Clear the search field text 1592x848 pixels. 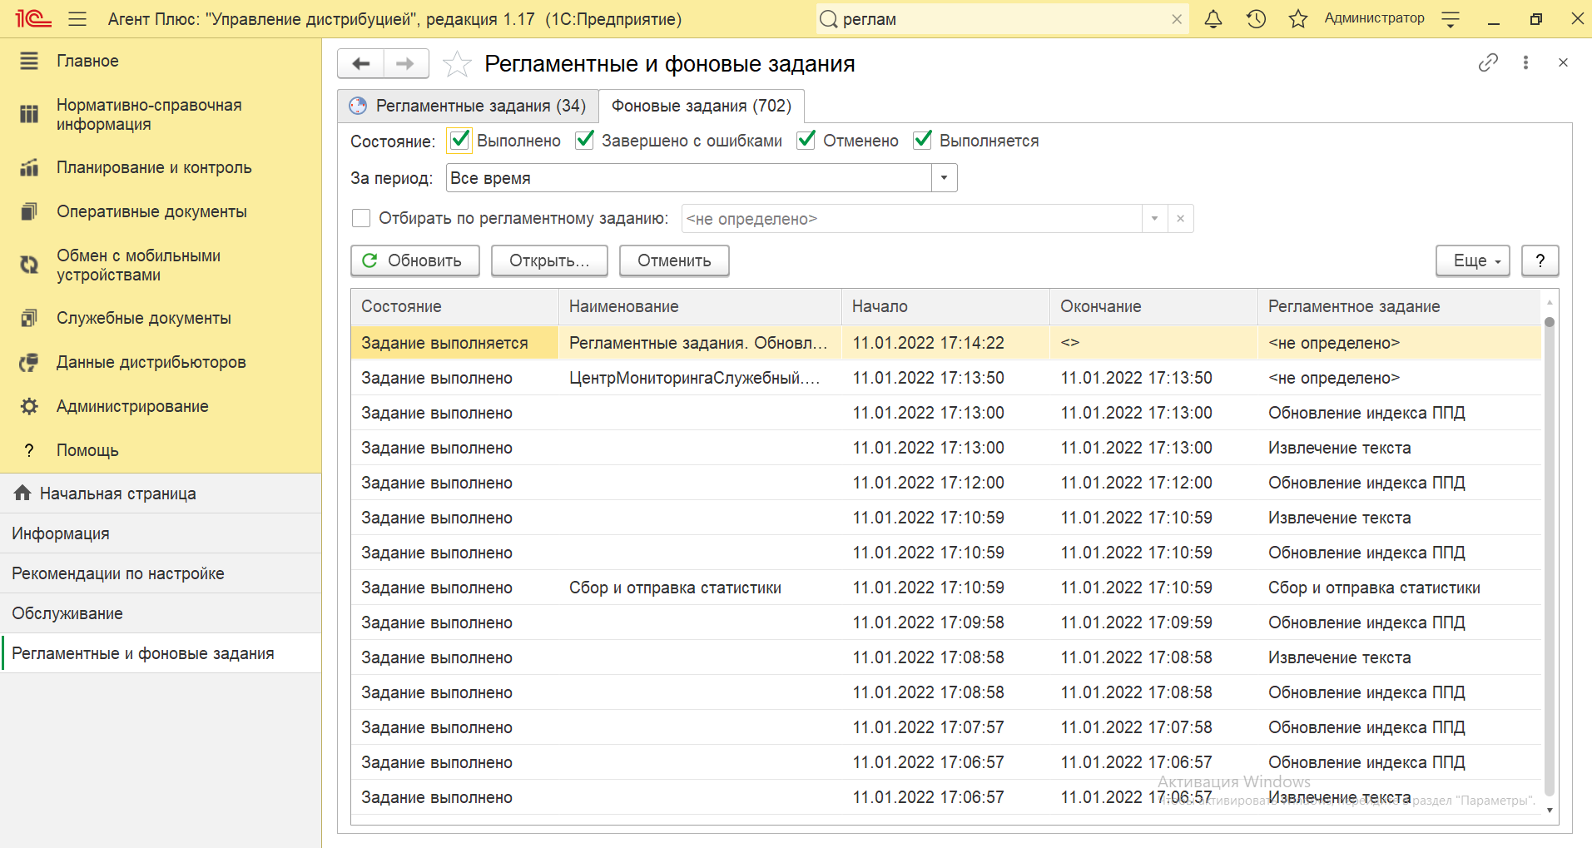pyautogui.click(x=1177, y=19)
